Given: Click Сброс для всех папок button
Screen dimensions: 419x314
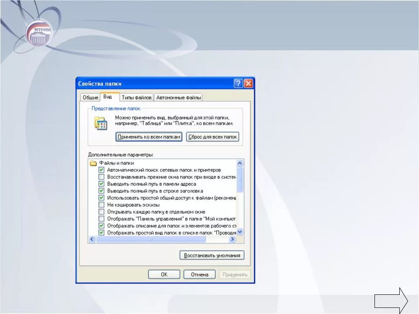Looking at the screenshot, I should tap(213, 137).
